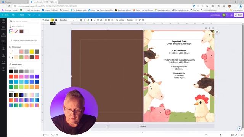Select the no-colour transparent swatch
Image resolution: width=244 pixels, height=137 pixels.
pyautogui.click(x=16, y=32)
